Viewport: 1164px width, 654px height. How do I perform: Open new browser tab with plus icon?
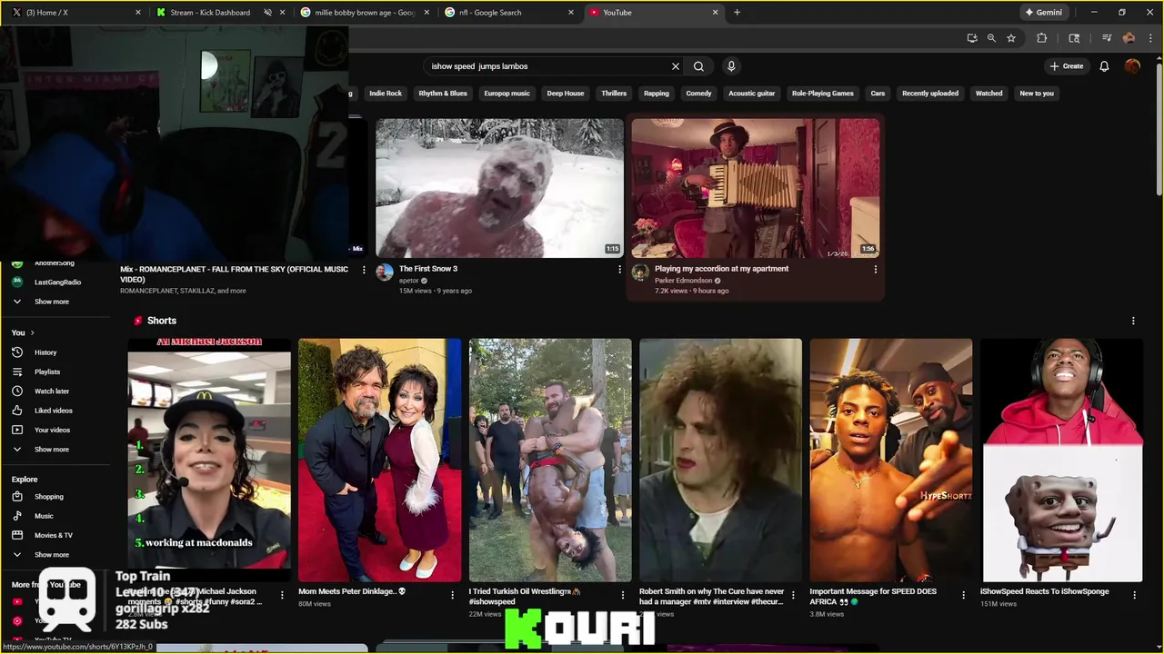737,13
